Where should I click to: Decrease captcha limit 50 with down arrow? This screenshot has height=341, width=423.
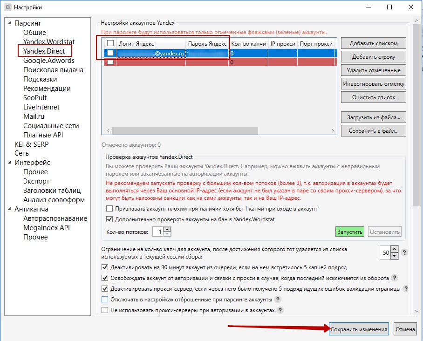point(395,256)
